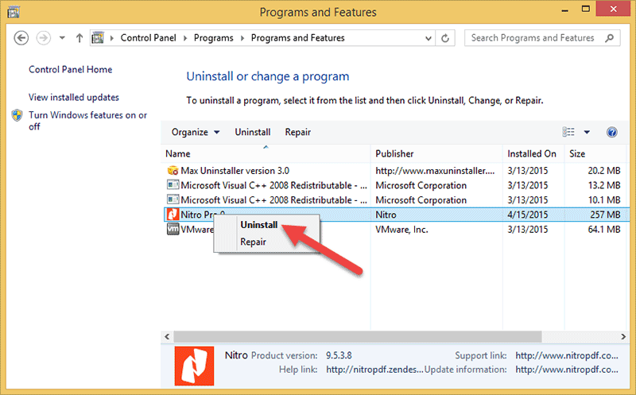
Task: Click the change view icon
Action: click(568, 133)
